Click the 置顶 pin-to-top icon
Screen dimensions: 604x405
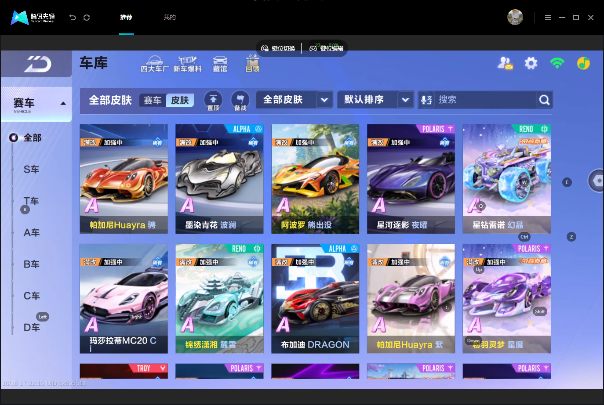[x=213, y=101]
